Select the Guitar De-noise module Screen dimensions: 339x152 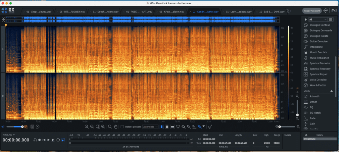[315, 41]
